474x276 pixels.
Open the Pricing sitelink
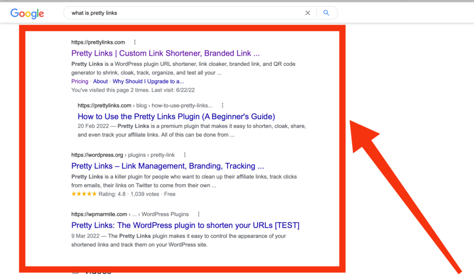pos(80,81)
